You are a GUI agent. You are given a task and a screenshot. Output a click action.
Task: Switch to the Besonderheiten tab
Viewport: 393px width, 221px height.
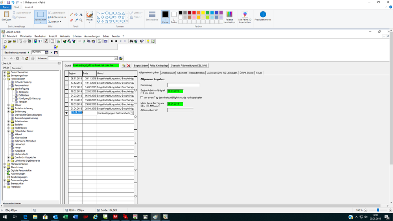[x=197, y=73]
